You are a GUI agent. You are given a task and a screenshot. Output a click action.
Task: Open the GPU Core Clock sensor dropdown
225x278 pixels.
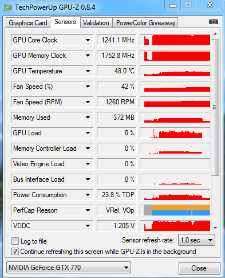pos(88,40)
